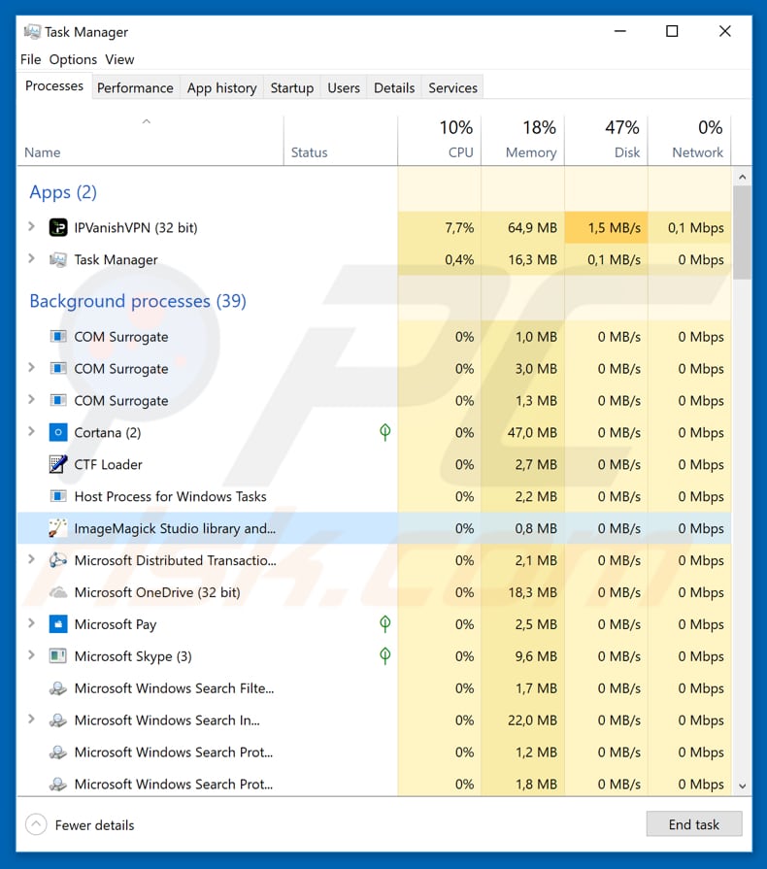
Task: Click the IPVanishVPN app icon
Action: pyautogui.click(x=58, y=227)
